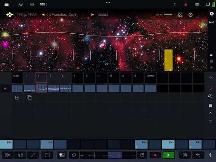Screen dimensions: 216x162
Task: Click the pattern overview strip
Action: pos(108,155)
